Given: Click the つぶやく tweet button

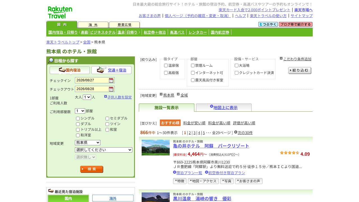Looking at the screenshot, I should [268, 24].
